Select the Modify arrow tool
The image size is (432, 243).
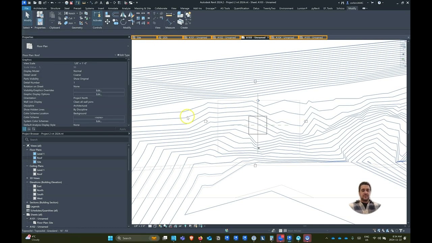pos(27,17)
